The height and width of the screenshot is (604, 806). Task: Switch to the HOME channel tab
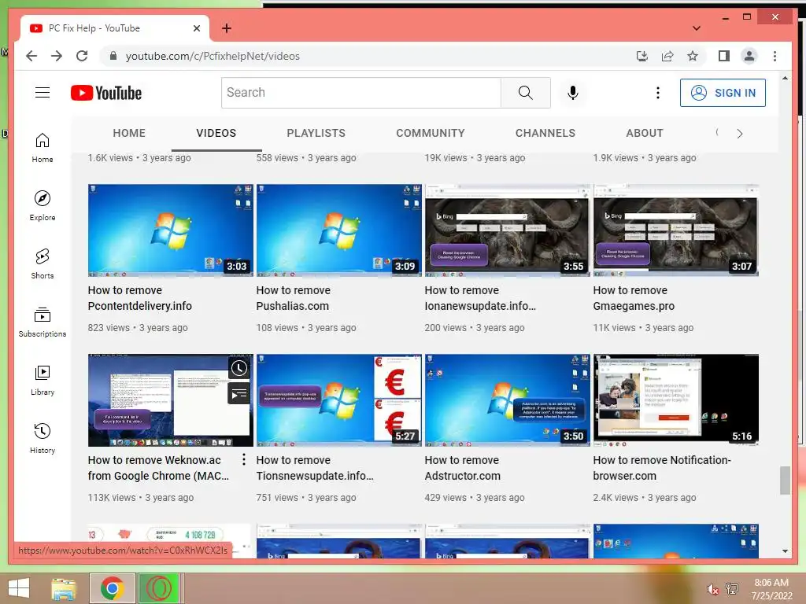click(x=129, y=133)
